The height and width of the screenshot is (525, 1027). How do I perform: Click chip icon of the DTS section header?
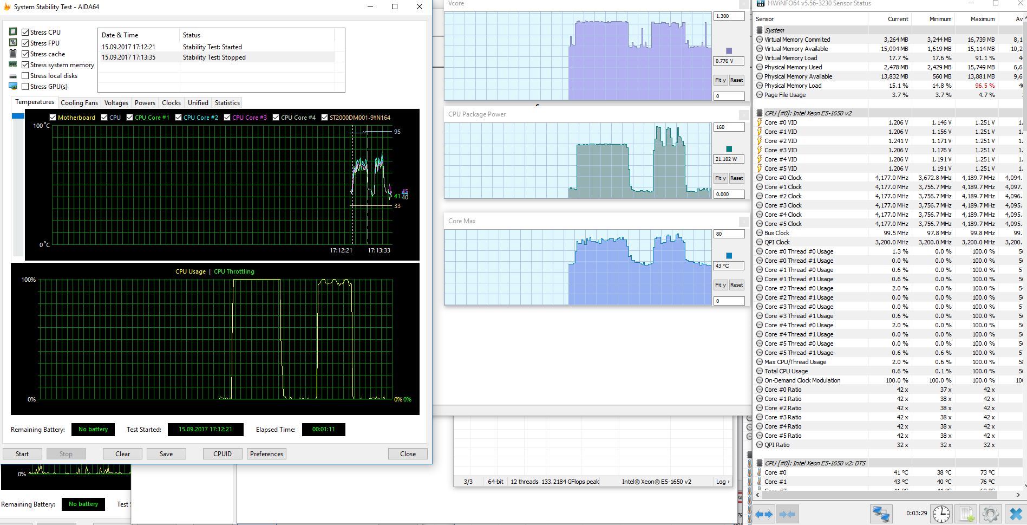(x=760, y=463)
